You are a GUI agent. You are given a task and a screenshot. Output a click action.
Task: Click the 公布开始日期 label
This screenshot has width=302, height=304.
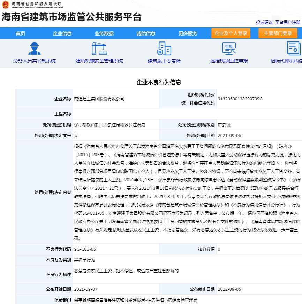pyautogui.click(x=59, y=289)
